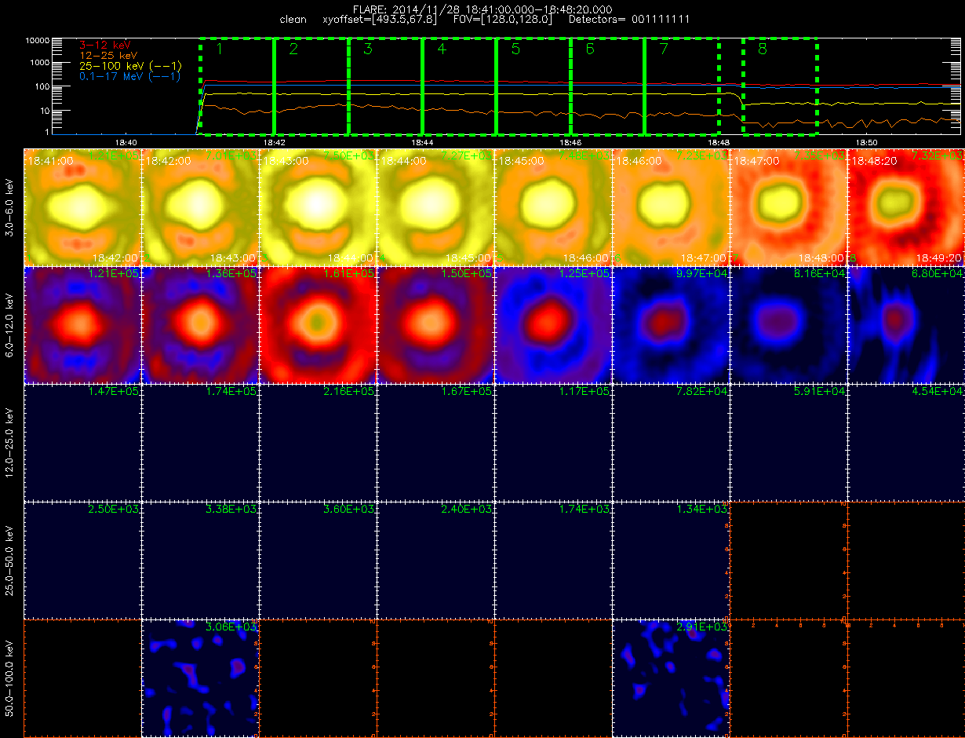Click the 18:50 x-axis tick label
The image size is (965, 738).
[867, 143]
